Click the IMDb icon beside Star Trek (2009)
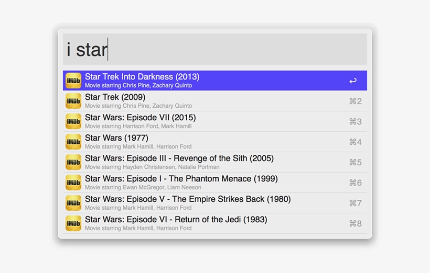430x273 pixels. 73,101
